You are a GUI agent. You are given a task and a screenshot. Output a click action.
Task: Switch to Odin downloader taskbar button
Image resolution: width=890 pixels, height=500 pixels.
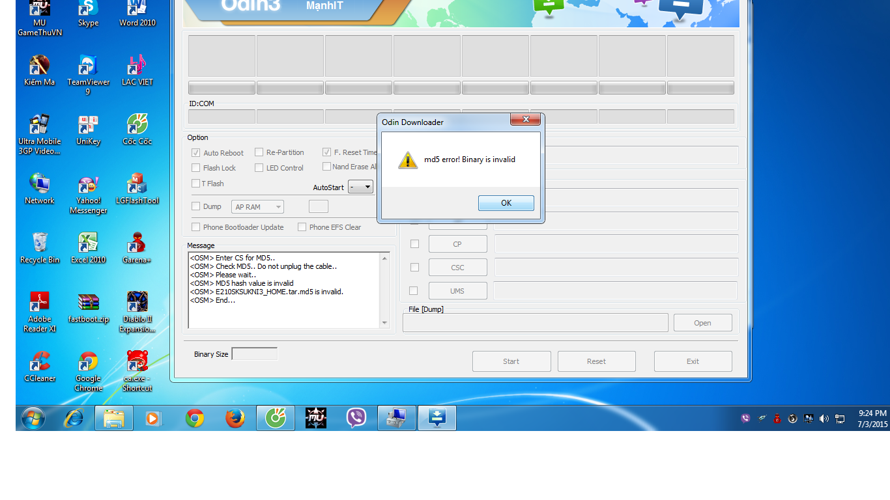[x=437, y=418]
